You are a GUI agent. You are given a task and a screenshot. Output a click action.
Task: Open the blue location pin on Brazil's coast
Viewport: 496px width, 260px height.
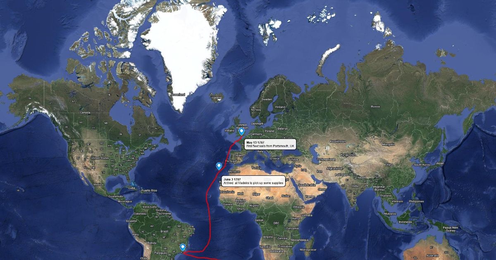pos(183,247)
